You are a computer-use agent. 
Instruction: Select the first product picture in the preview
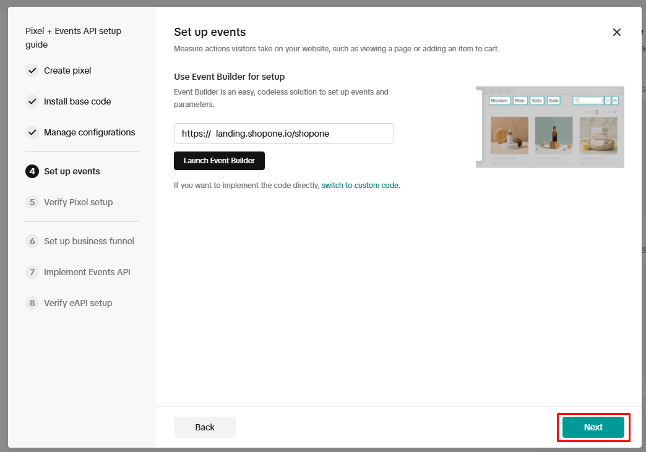coord(509,135)
